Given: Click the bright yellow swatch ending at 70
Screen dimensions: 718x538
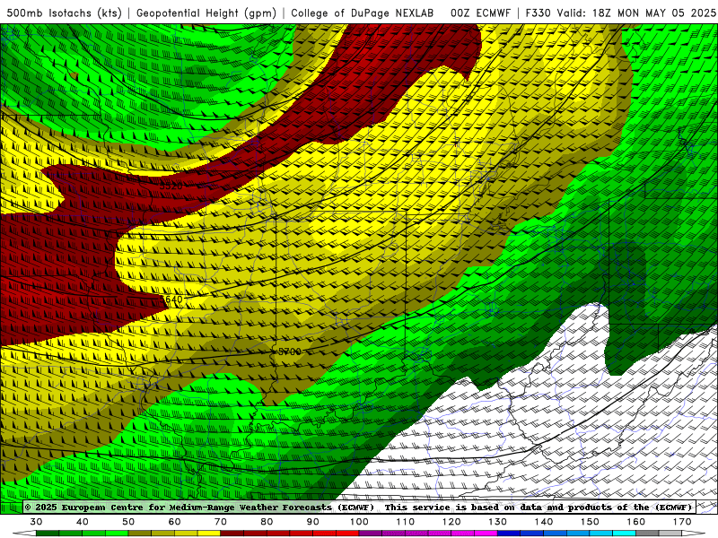Looking at the screenshot, I should (x=209, y=534).
